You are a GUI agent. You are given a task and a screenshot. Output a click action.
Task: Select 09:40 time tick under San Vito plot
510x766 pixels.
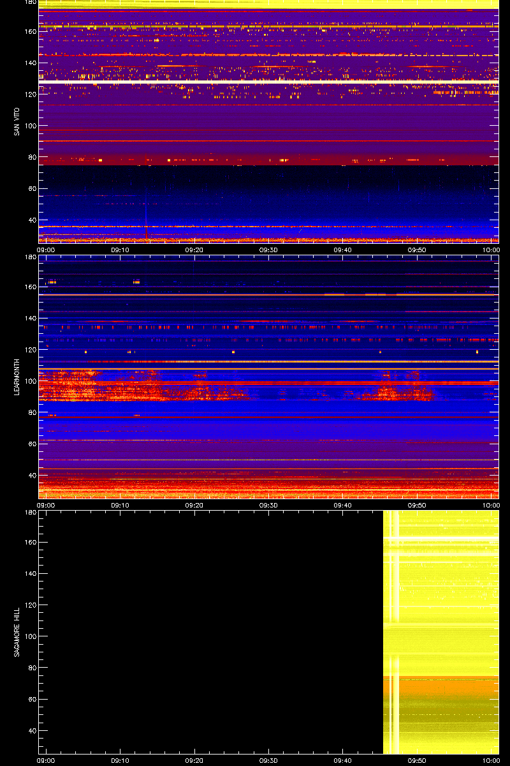[x=343, y=250]
